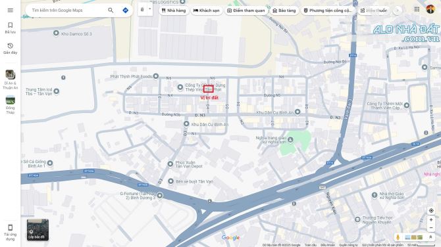This screenshot has width=441, height=247.
Task: Click Sổ Cá Giống Bình An 1 pin
Action: [50, 163]
